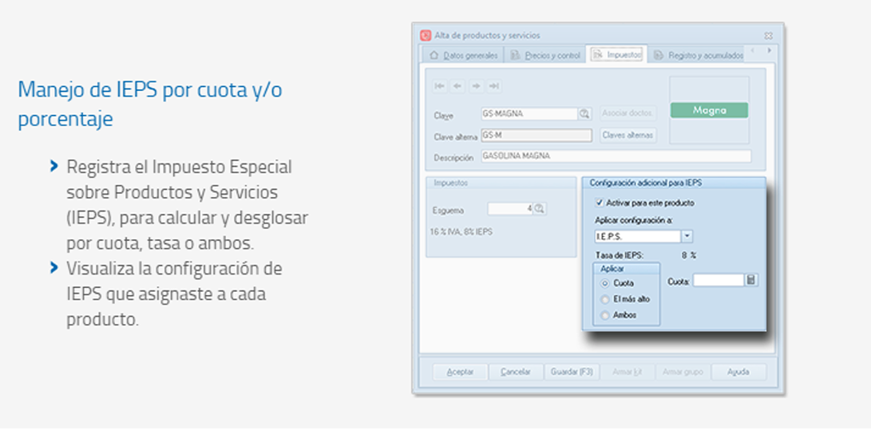Click the first record navigation arrow
The image size is (871, 430).
pyautogui.click(x=439, y=86)
